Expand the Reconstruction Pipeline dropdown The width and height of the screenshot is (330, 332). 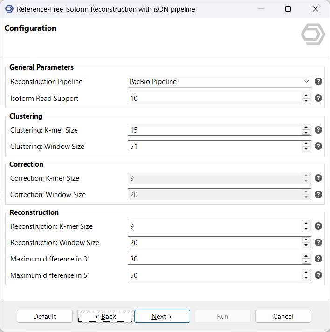[306, 82]
